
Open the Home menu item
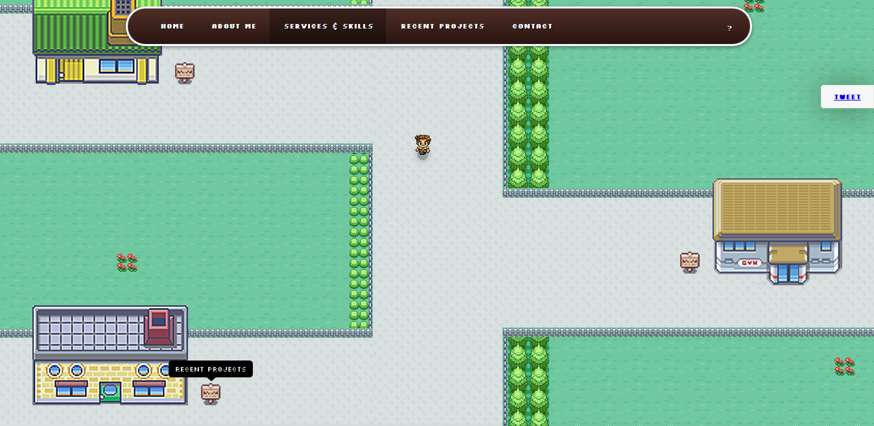tap(172, 27)
